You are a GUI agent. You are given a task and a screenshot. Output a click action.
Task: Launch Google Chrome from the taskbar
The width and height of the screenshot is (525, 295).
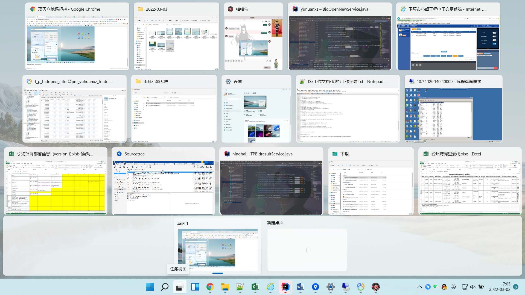click(x=210, y=287)
